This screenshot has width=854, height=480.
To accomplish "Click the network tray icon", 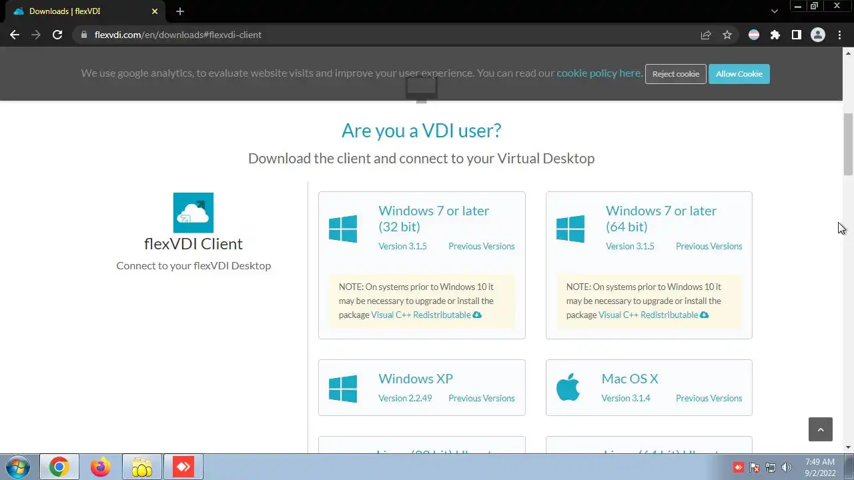I will click(771, 467).
